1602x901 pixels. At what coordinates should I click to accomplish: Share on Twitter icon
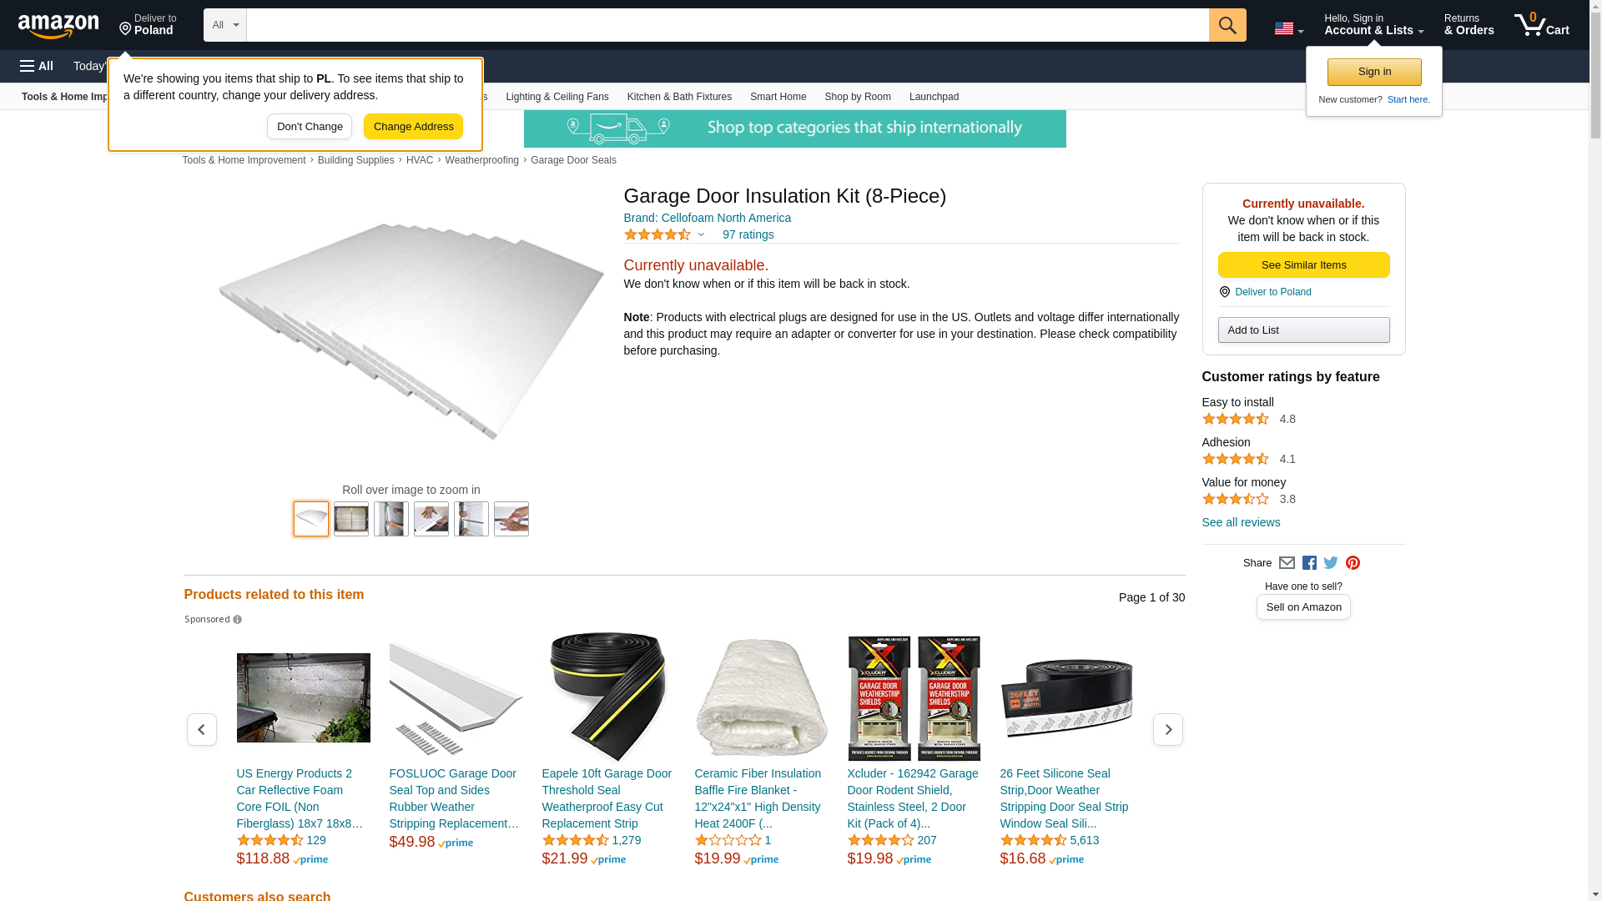click(1331, 563)
